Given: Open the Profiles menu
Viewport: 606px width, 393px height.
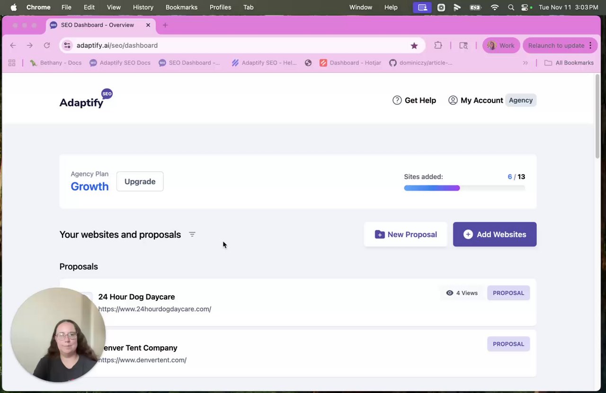Looking at the screenshot, I should pyautogui.click(x=220, y=7).
